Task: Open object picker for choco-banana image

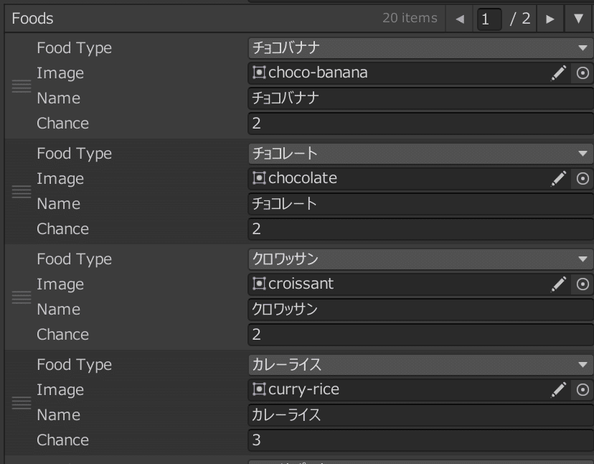Action: [x=583, y=73]
